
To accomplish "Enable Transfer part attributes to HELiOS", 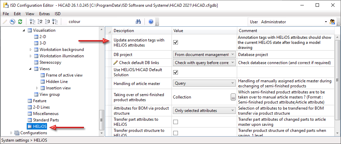I will (176, 122).
